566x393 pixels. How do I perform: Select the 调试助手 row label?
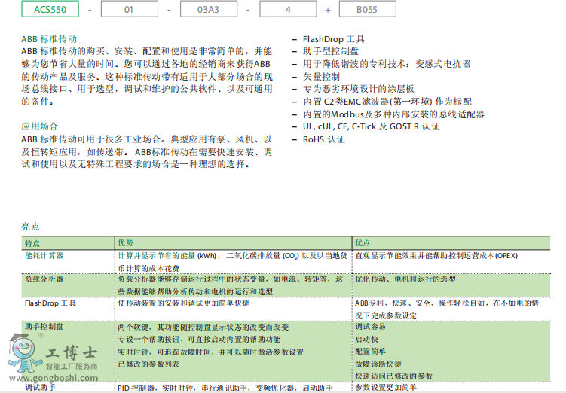point(40,388)
